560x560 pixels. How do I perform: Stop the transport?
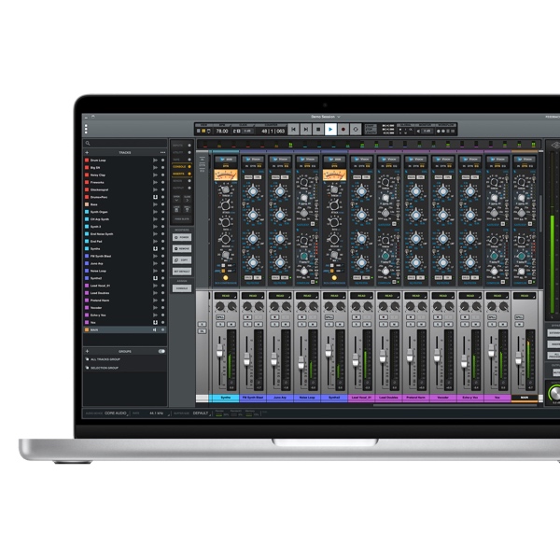coord(318,130)
